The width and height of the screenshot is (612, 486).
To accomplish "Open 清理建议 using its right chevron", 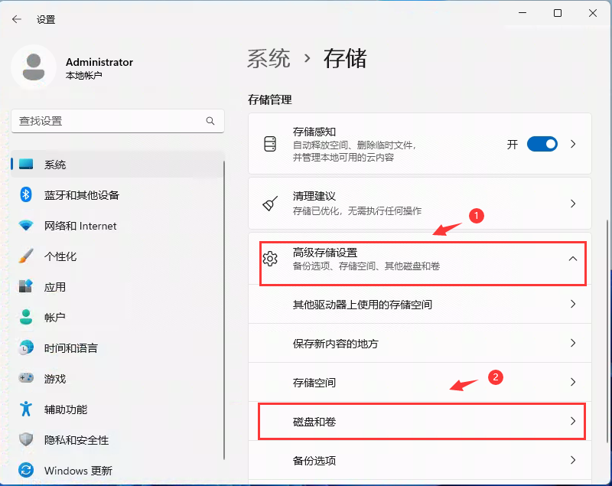I will [573, 204].
